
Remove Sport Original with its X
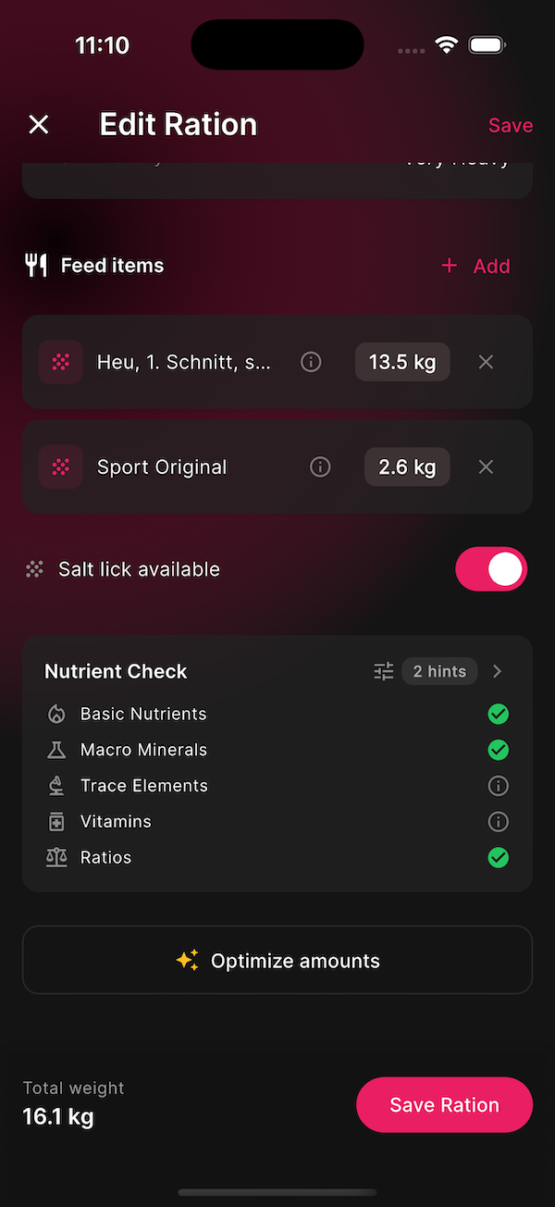pos(486,467)
